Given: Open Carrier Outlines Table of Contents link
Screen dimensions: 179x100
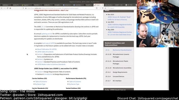Looking at the screenshot, I should click(x=41, y=82).
